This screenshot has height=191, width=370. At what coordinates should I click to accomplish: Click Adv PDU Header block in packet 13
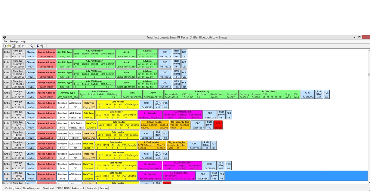click(x=94, y=54)
